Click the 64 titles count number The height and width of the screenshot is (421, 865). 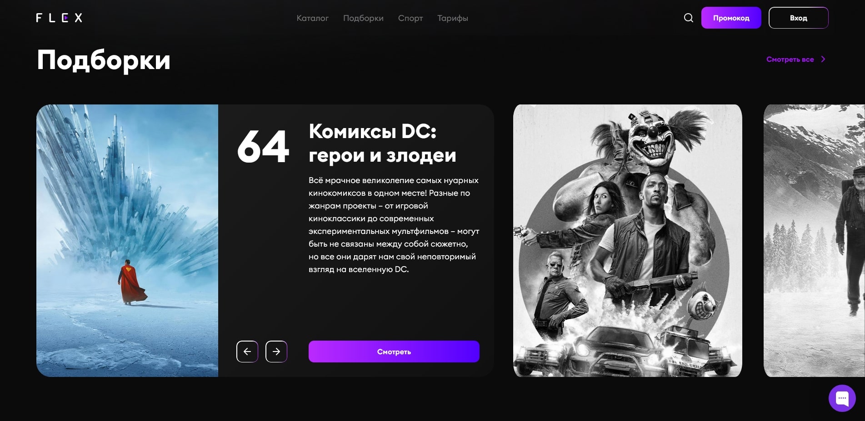tap(263, 147)
